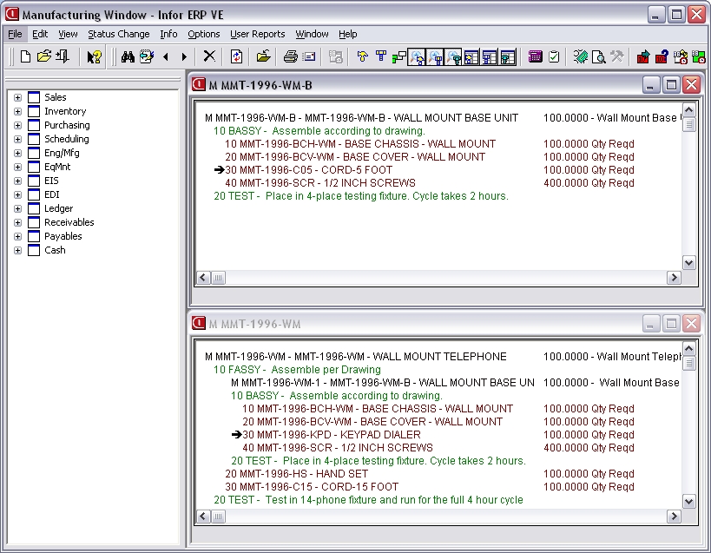This screenshot has width=711, height=553.
Task: Open the File menu
Action: click(15, 34)
